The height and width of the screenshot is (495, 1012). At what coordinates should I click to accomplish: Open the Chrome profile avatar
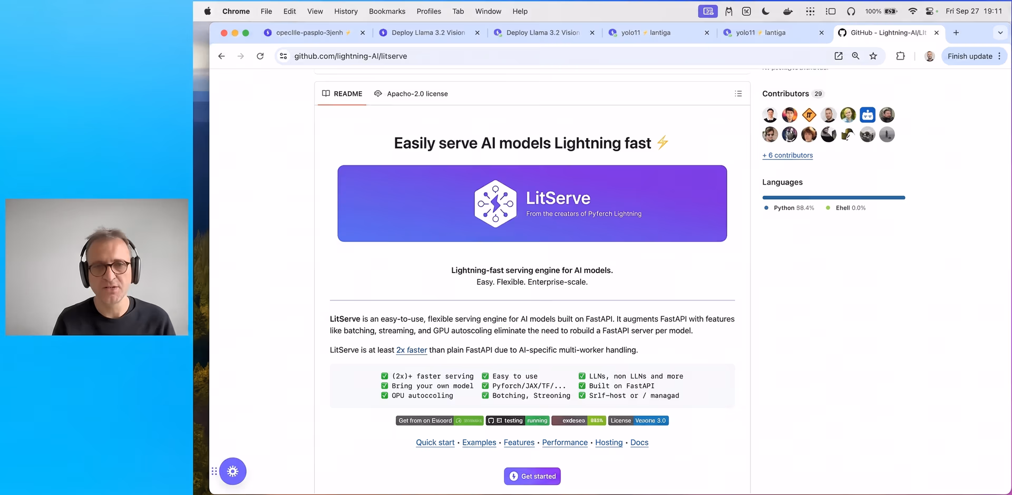pyautogui.click(x=930, y=56)
